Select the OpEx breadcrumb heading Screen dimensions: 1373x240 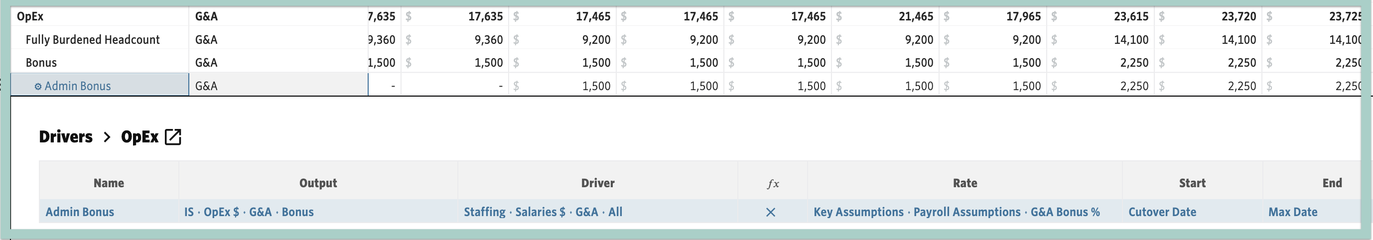pyautogui.click(x=139, y=137)
